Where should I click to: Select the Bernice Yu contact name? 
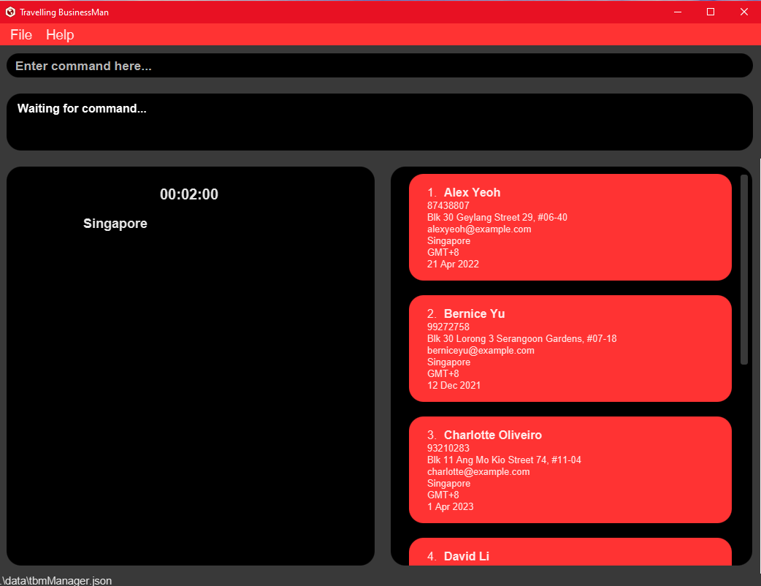pos(474,313)
